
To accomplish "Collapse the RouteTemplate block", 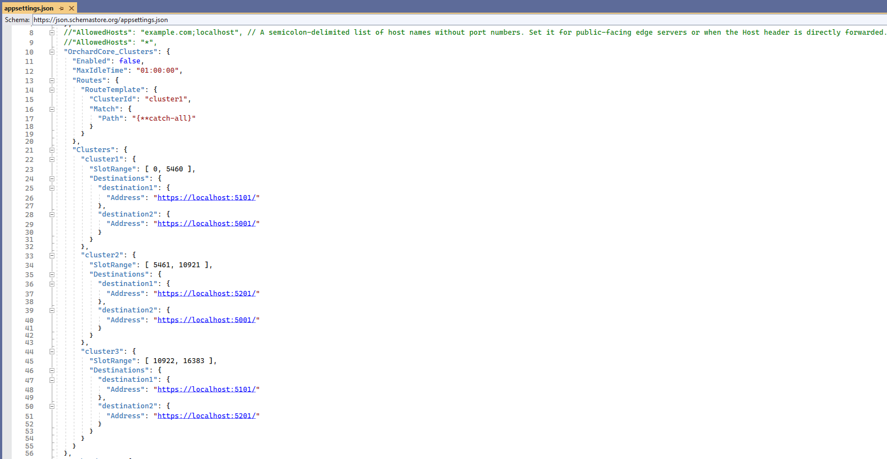I will (52, 90).
